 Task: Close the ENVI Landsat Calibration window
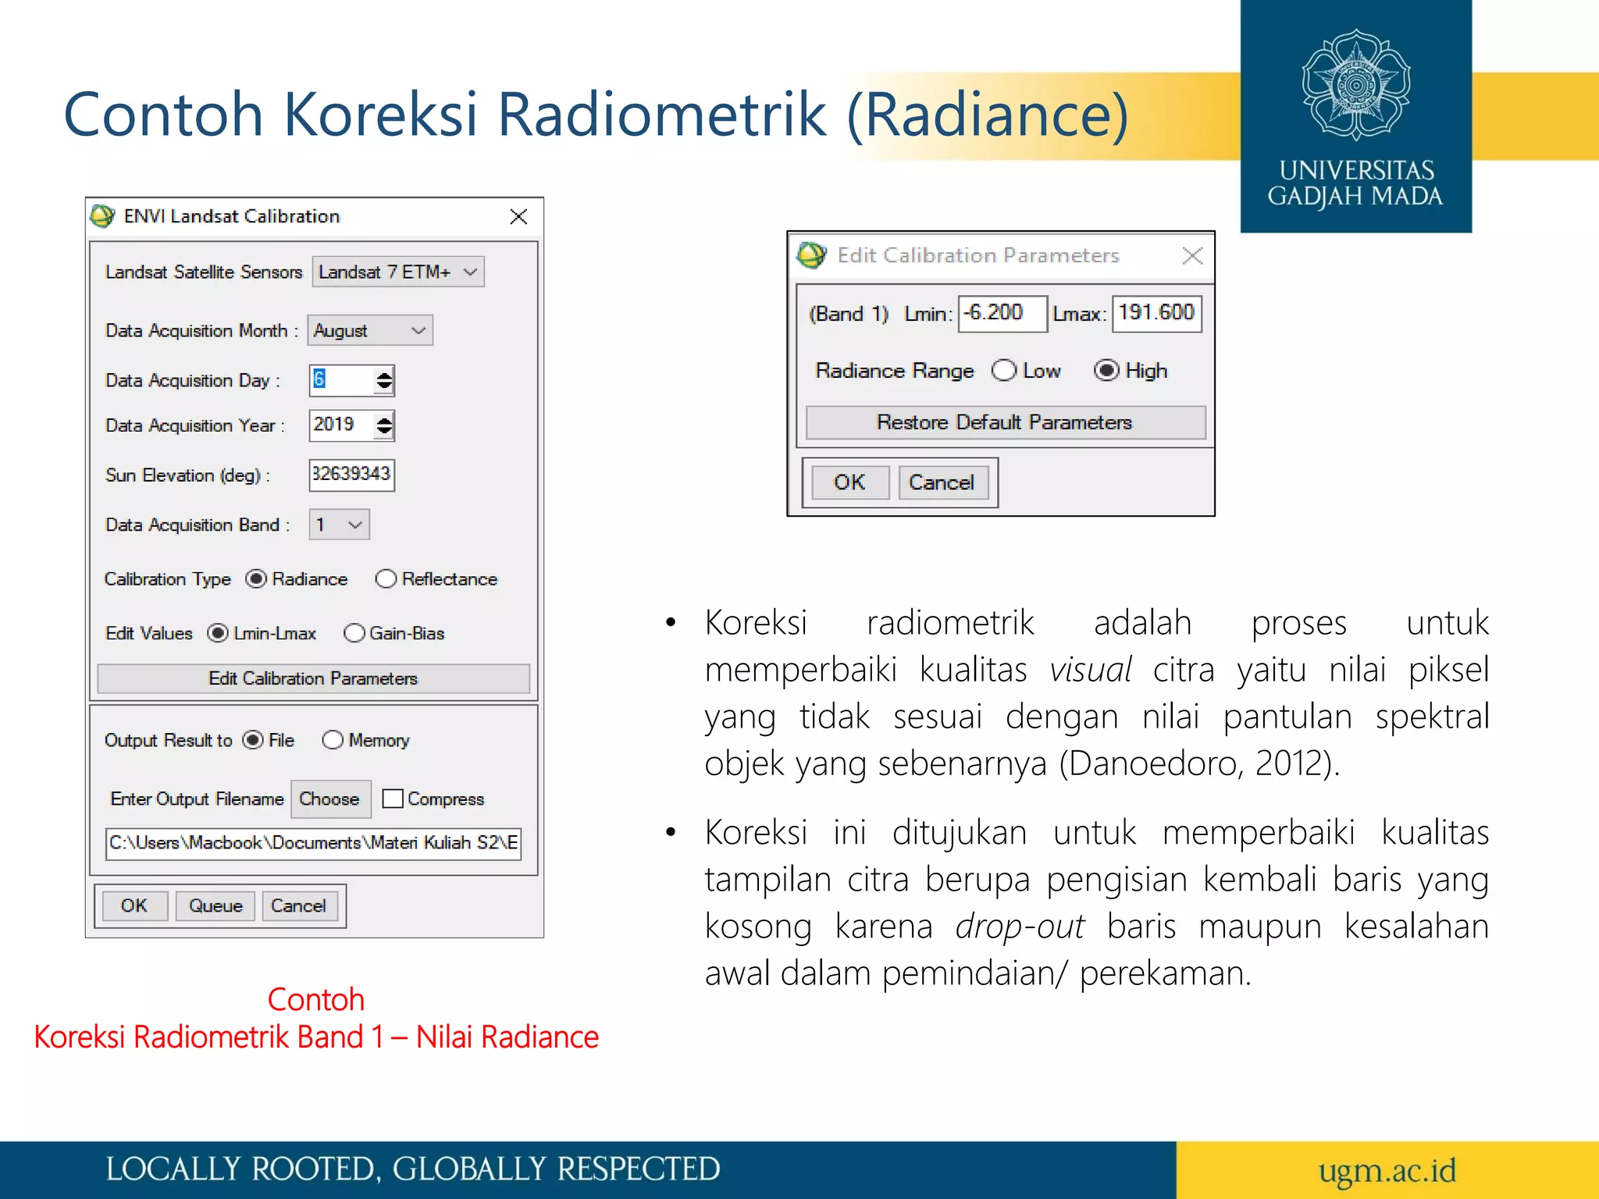tap(518, 216)
